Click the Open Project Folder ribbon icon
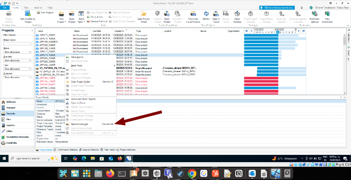The height and width of the screenshot is (180, 351). click(144, 15)
